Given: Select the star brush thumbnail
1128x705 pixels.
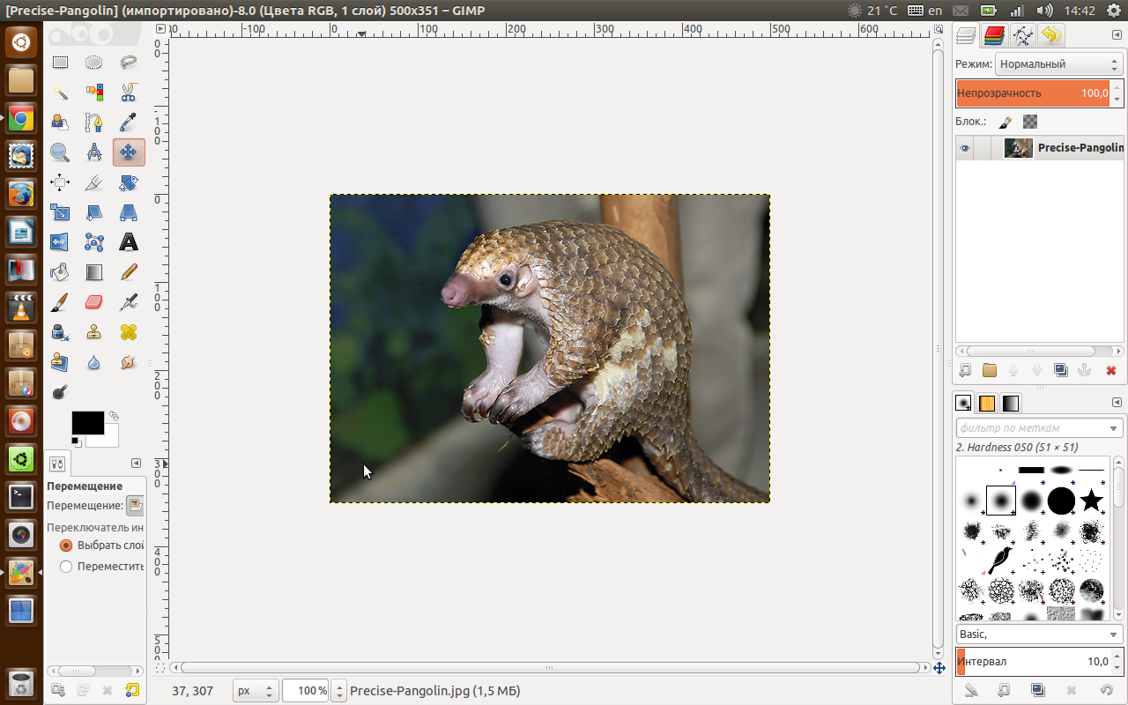Looking at the screenshot, I should [x=1092, y=501].
